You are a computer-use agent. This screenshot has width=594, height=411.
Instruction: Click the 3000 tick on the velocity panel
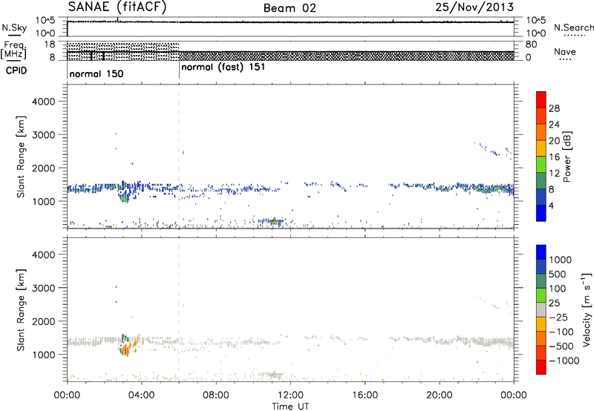click(x=43, y=288)
